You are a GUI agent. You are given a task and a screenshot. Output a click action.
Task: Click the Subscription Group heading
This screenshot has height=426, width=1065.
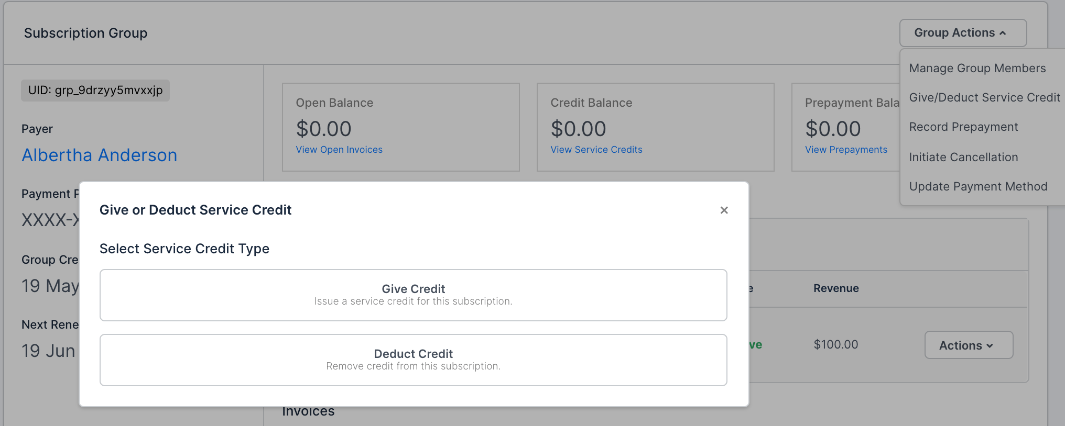point(86,33)
